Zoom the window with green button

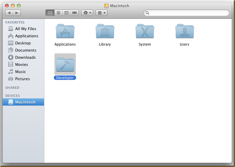click(x=19, y=6)
